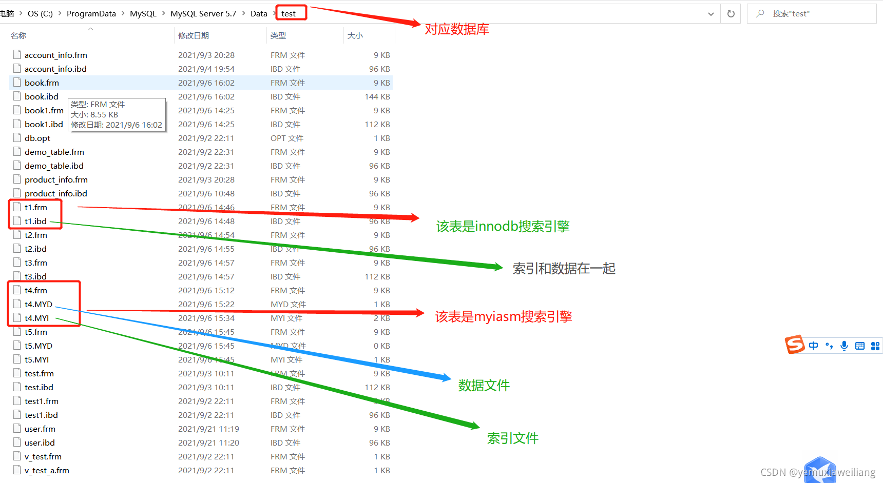883x483 pixels.
Task: Select file icon of book.ibd
Action: (17, 96)
